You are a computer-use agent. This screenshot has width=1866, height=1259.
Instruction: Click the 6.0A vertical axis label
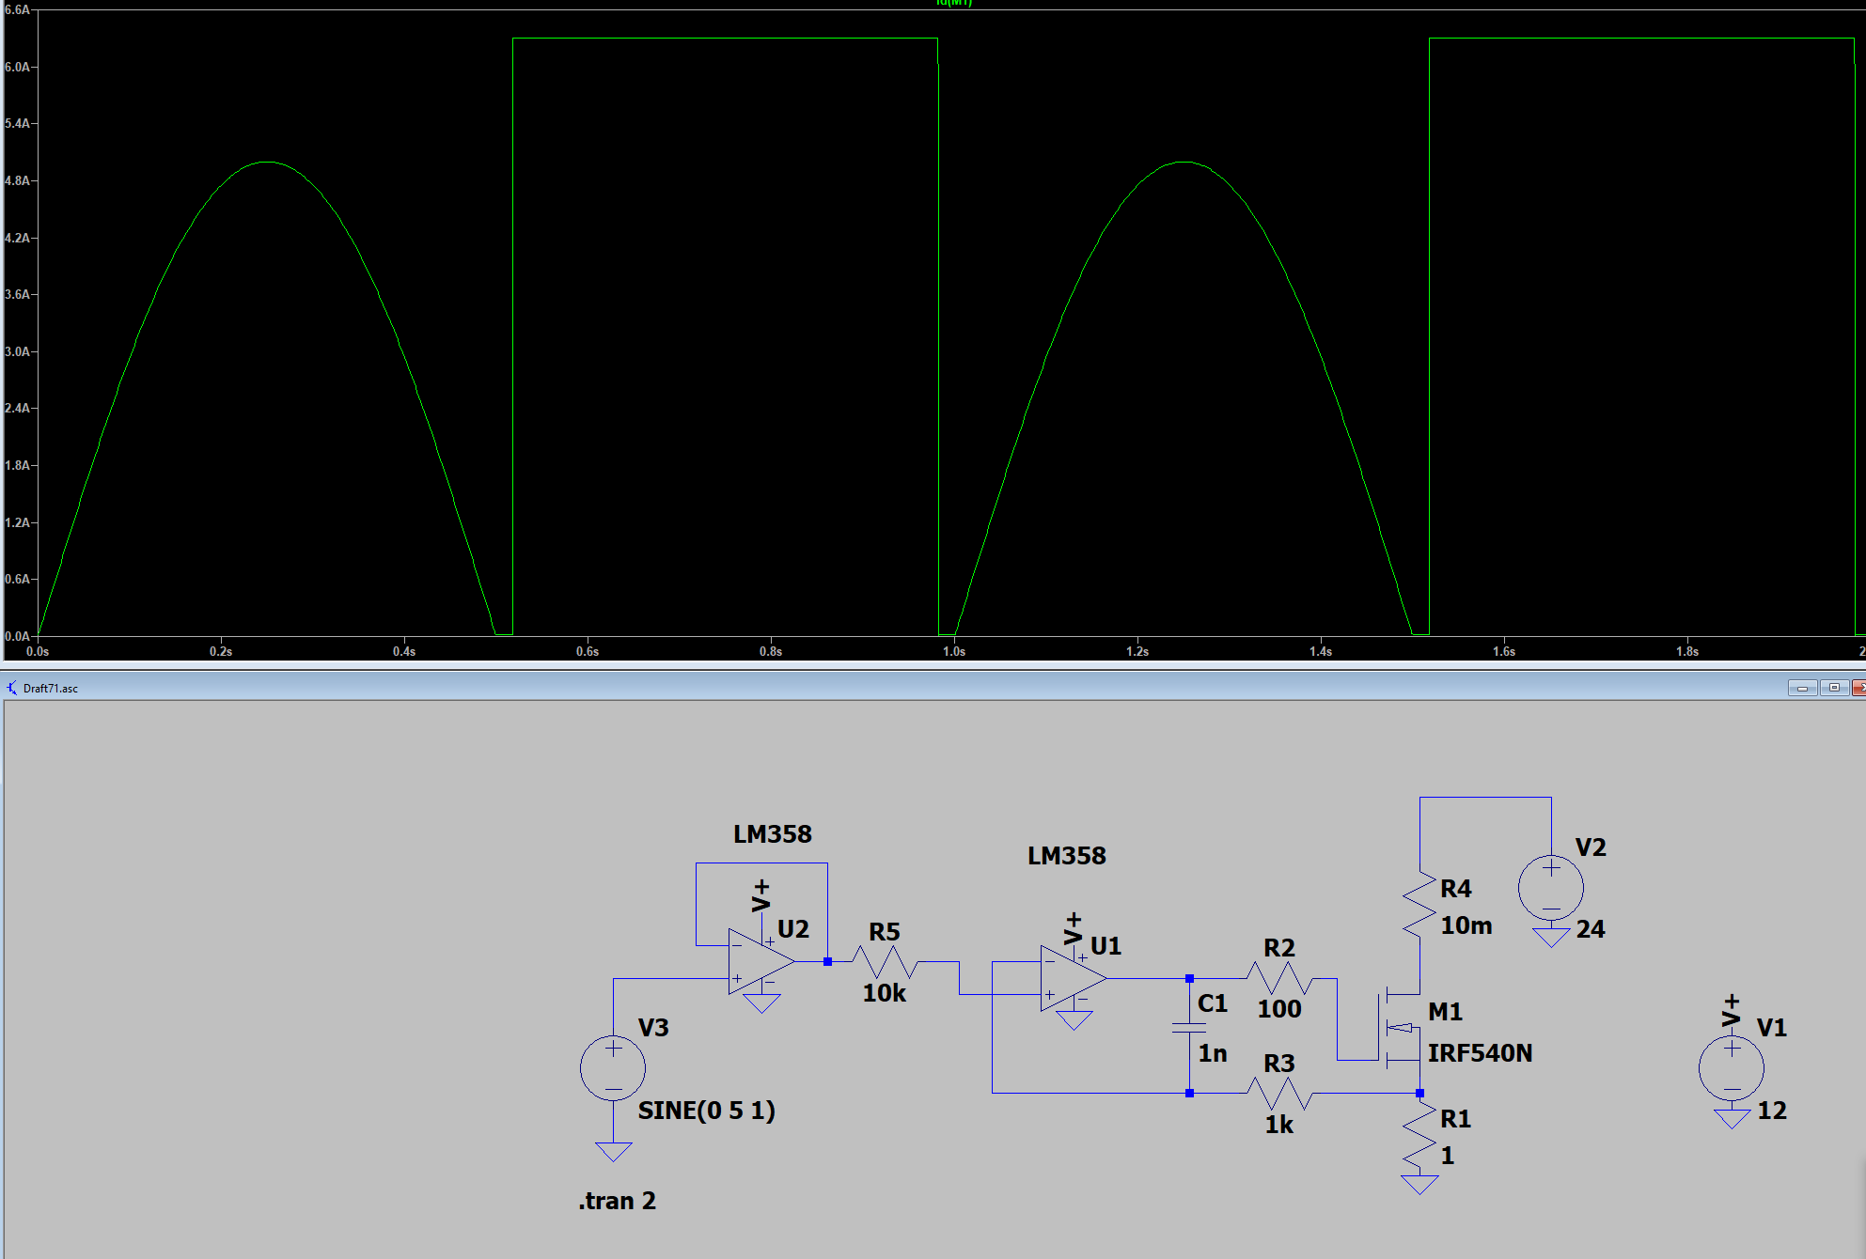[x=17, y=67]
